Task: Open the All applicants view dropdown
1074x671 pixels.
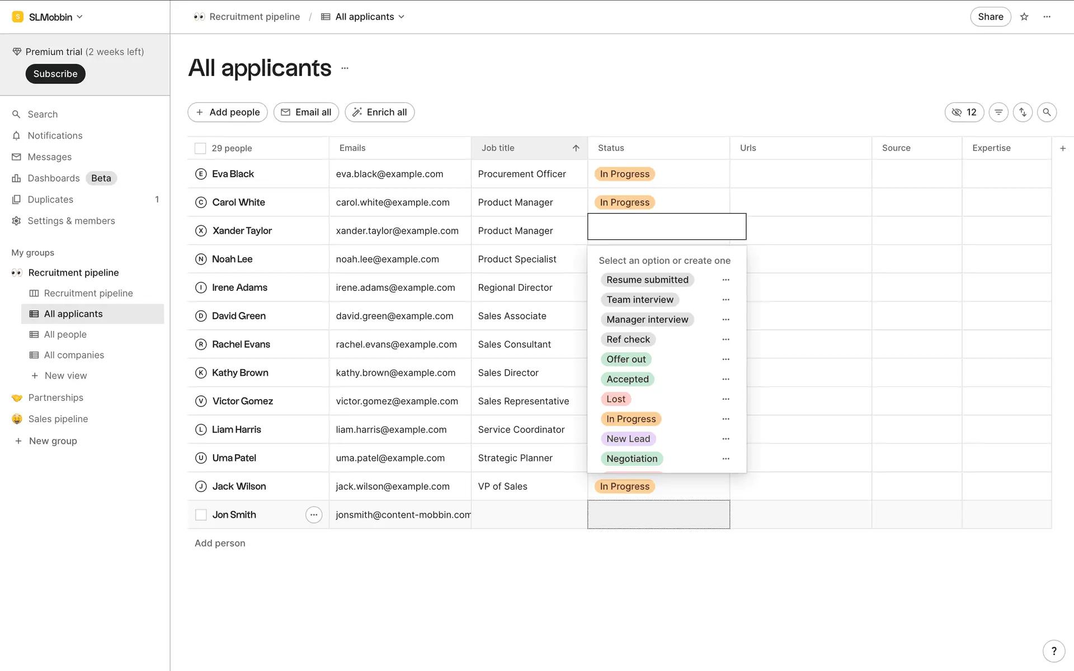Action: point(370,17)
